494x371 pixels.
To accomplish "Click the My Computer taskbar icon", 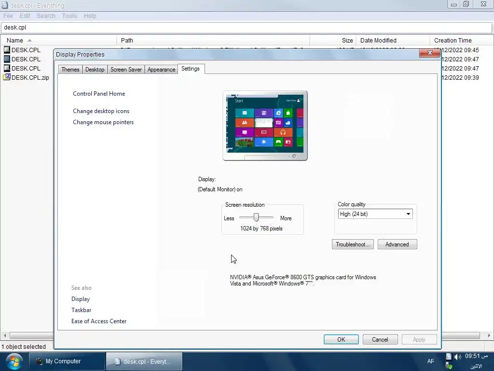I will 39,361.
